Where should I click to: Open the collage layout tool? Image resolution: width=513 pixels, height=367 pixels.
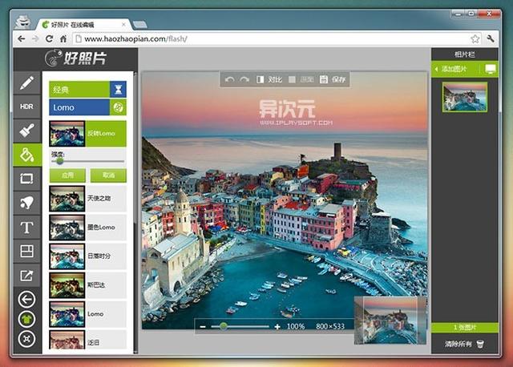(x=27, y=251)
